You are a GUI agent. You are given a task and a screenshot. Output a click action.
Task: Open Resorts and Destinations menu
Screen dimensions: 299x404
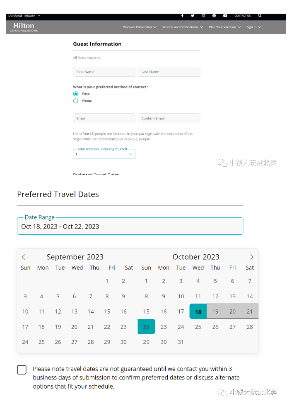click(183, 27)
